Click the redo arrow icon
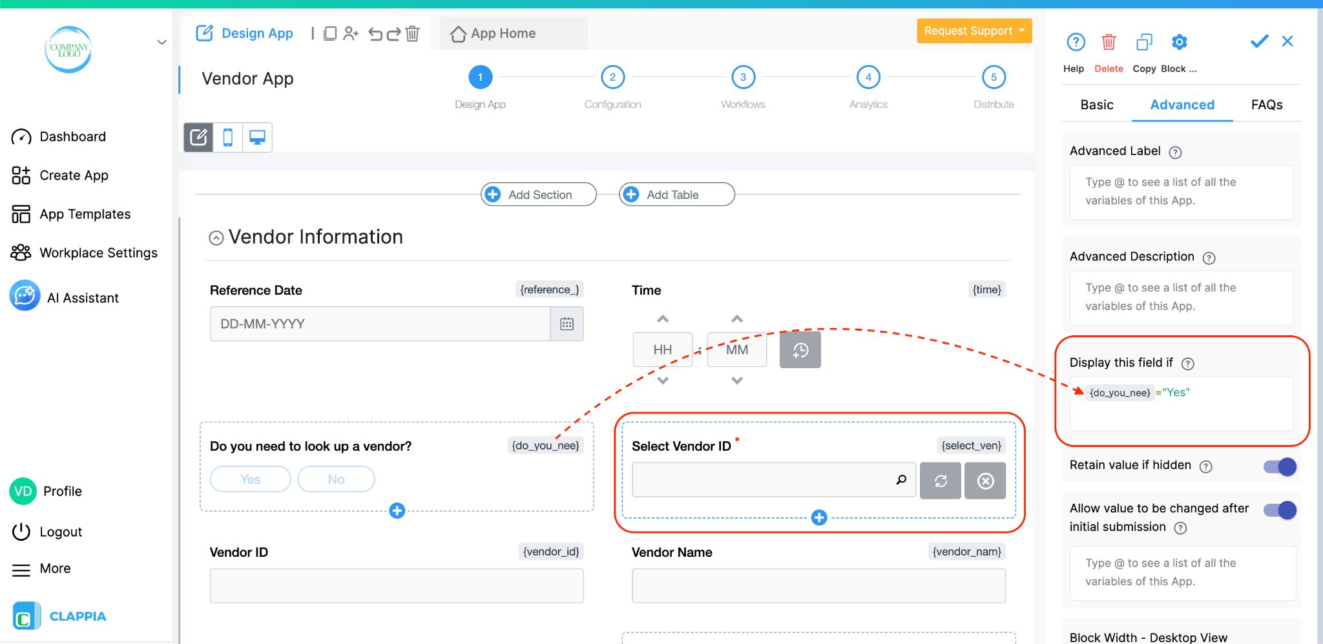This screenshot has width=1323, height=644. [x=393, y=34]
